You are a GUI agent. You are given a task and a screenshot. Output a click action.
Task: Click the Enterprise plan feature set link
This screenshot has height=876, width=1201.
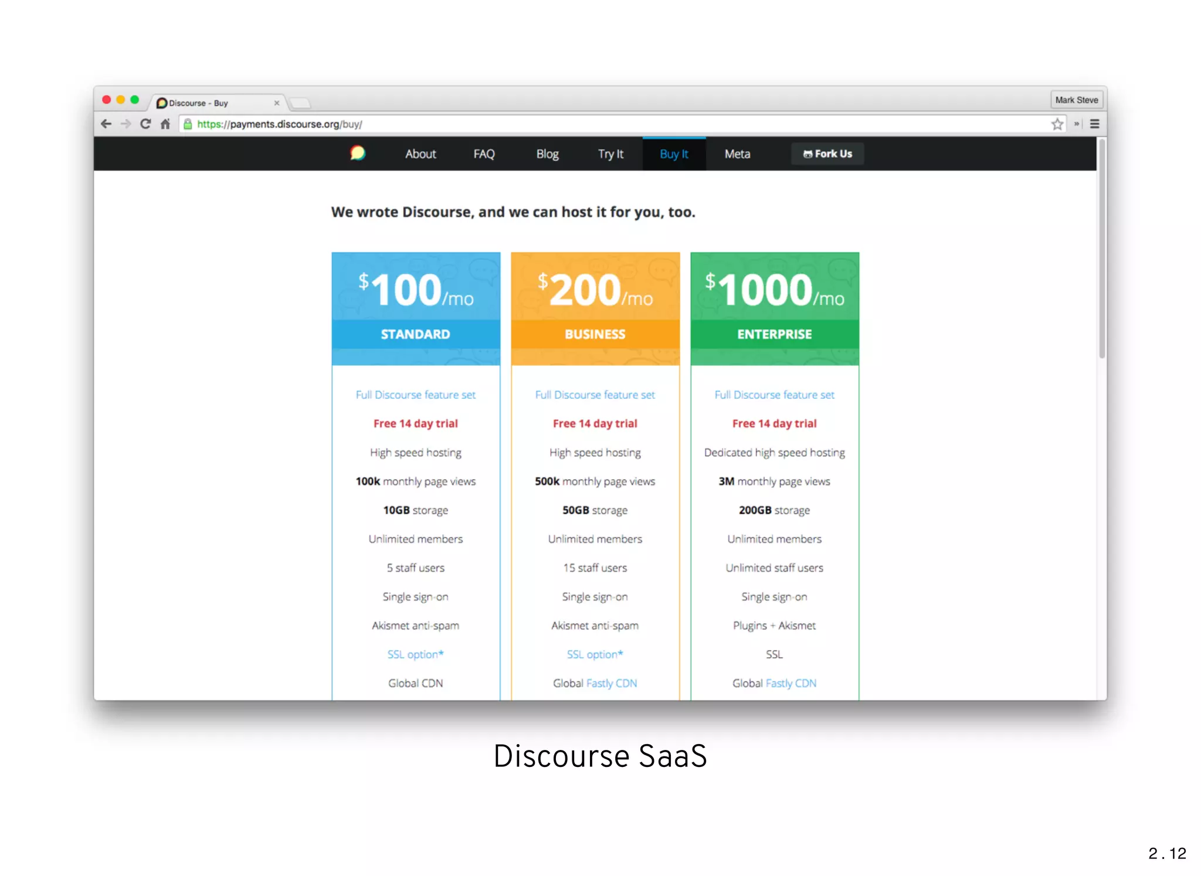pyautogui.click(x=774, y=395)
